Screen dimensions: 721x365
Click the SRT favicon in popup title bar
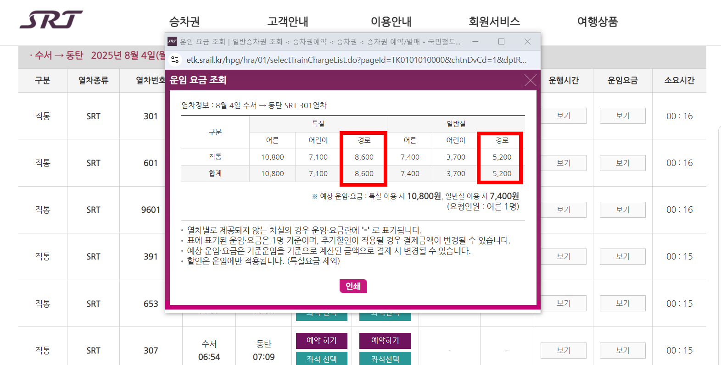(172, 41)
